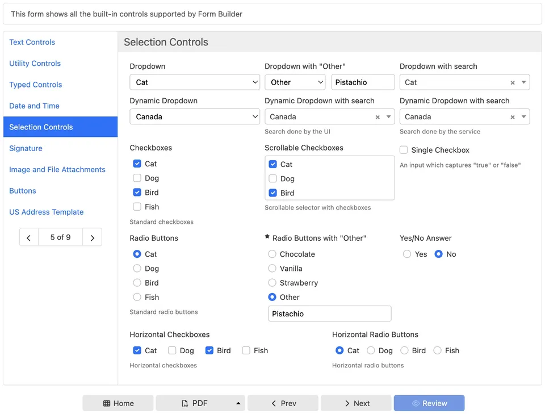The height and width of the screenshot is (414, 545).
Task: Click the Review button with eye icon
Action: click(429, 403)
